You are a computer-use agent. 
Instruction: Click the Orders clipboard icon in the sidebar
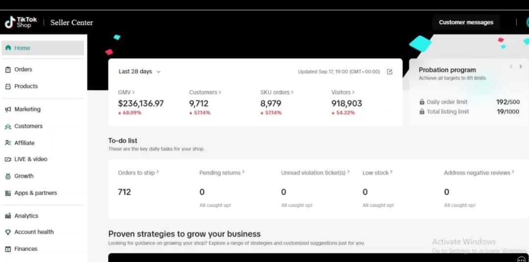pos(8,69)
